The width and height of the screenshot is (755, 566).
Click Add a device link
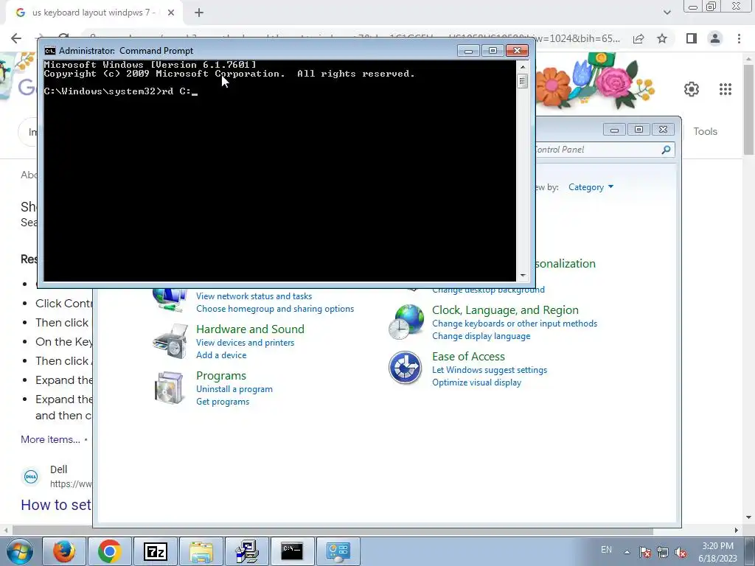click(x=221, y=355)
